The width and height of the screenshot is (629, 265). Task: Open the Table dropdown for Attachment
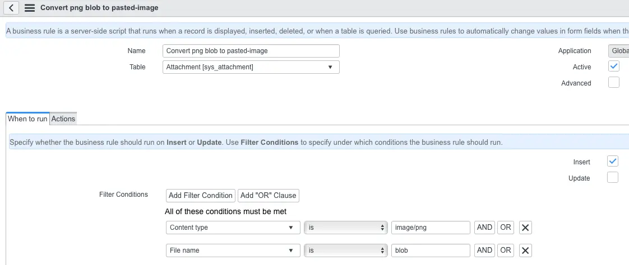(x=252, y=67)
